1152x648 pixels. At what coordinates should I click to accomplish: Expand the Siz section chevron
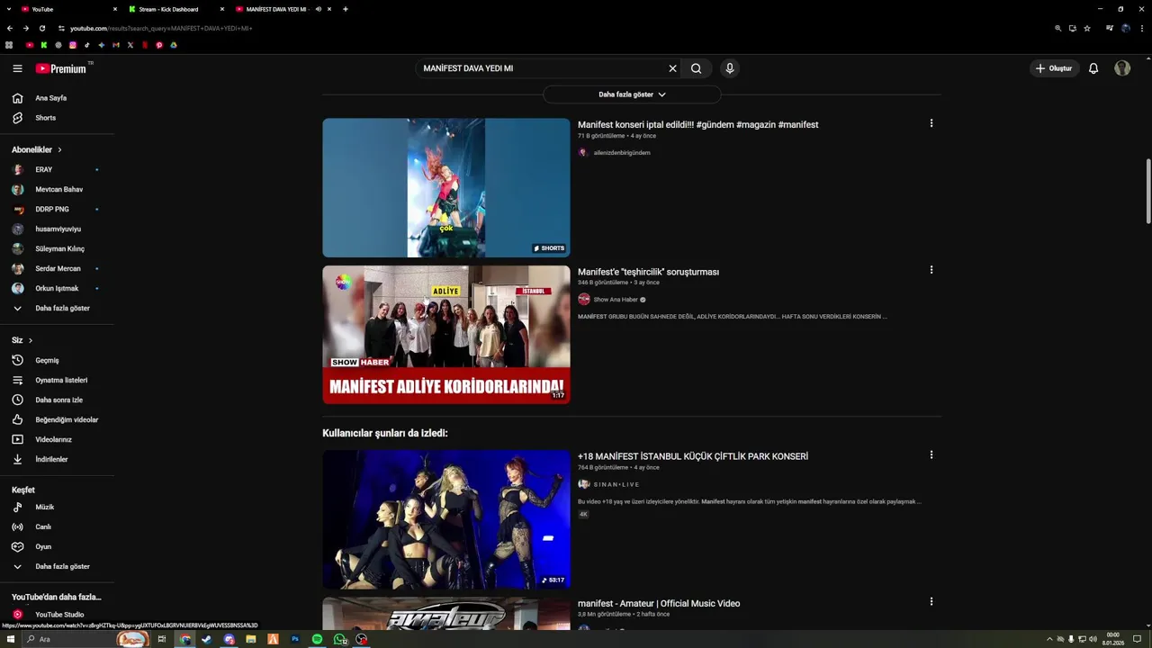(x=31, y=340)
